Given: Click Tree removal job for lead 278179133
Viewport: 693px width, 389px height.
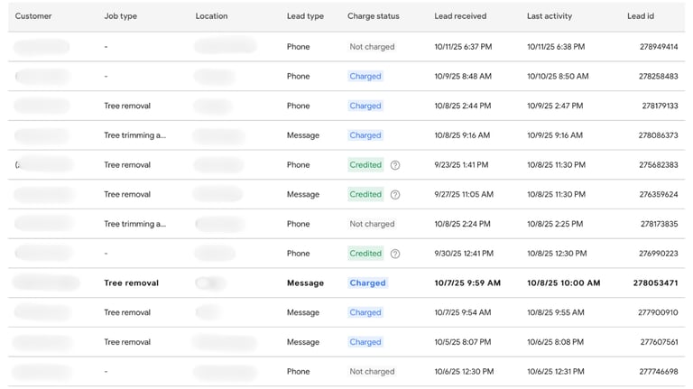Looking at the screenshot, I should tap(127, 107).
